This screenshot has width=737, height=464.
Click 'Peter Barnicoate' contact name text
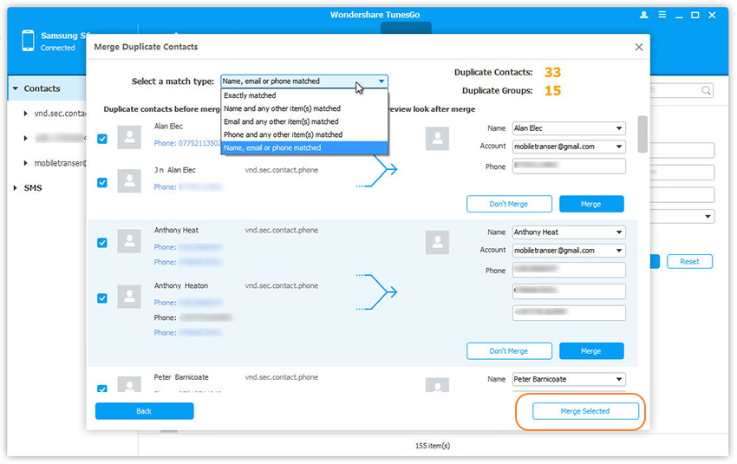pyautogui.click(x=181, y=377)
